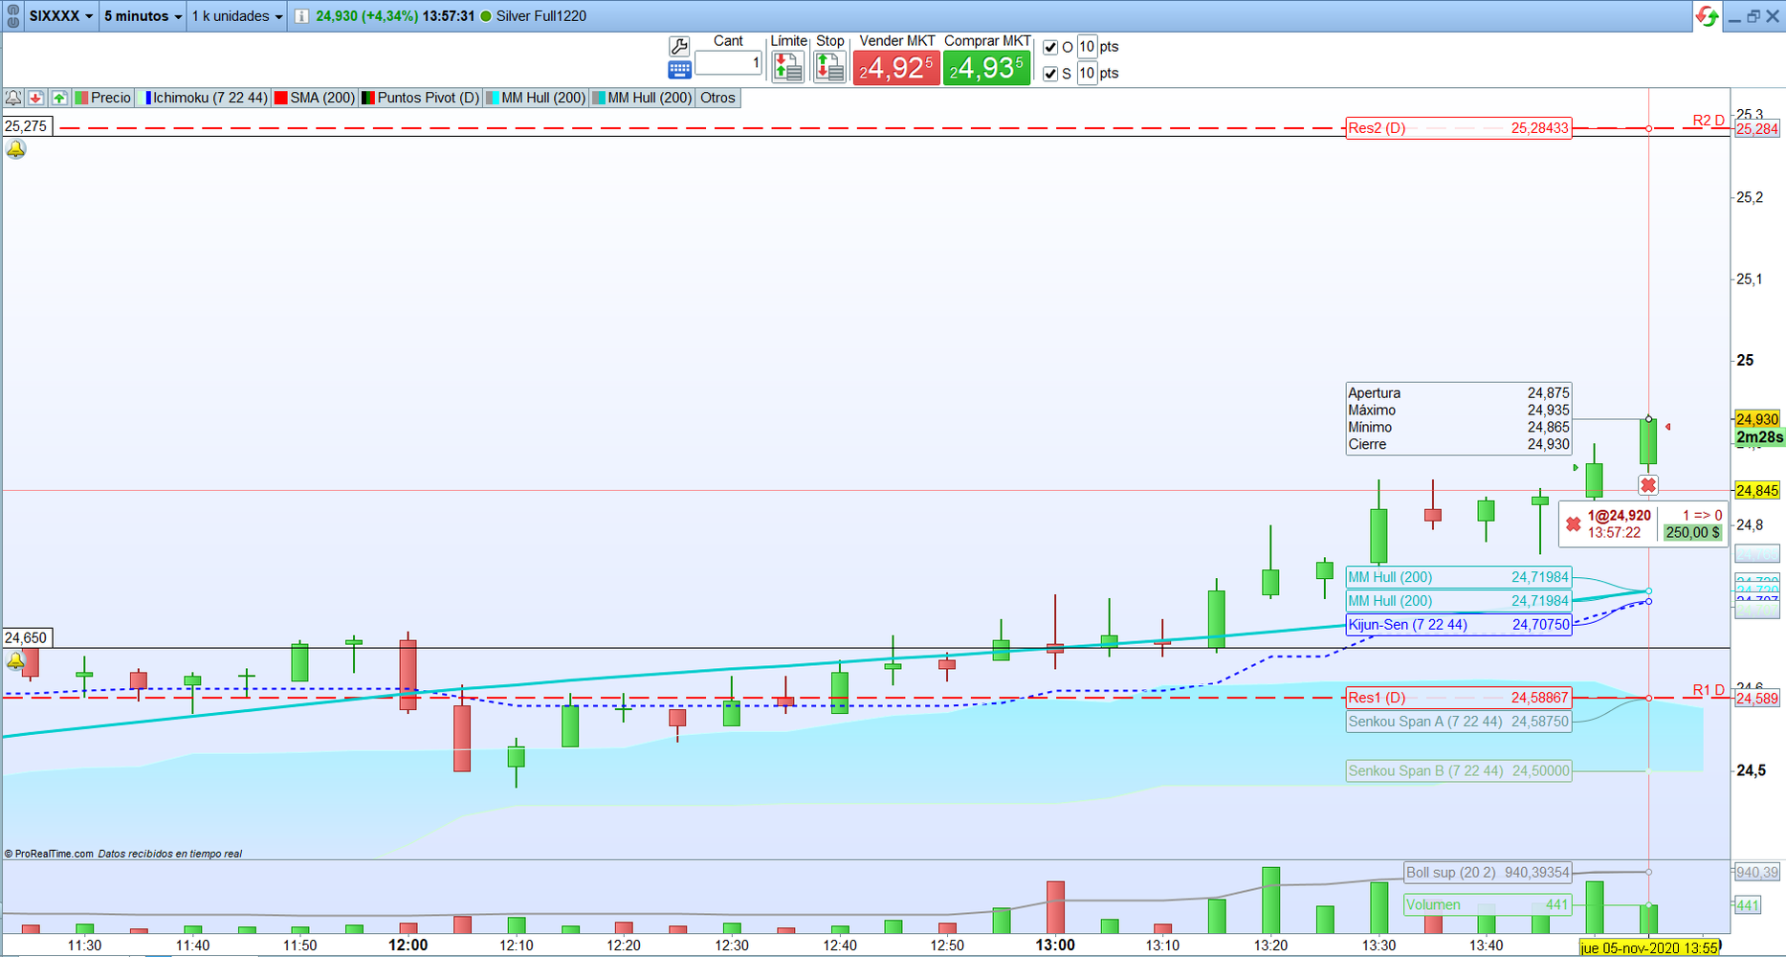Click the R2 D pivot label
1786x957 pixels.
click(1709, 121)
